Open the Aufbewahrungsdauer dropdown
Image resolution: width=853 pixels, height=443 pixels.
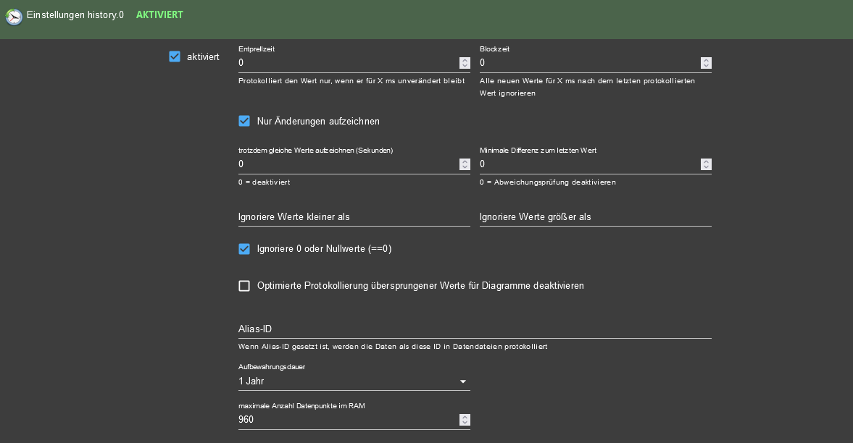348,381
